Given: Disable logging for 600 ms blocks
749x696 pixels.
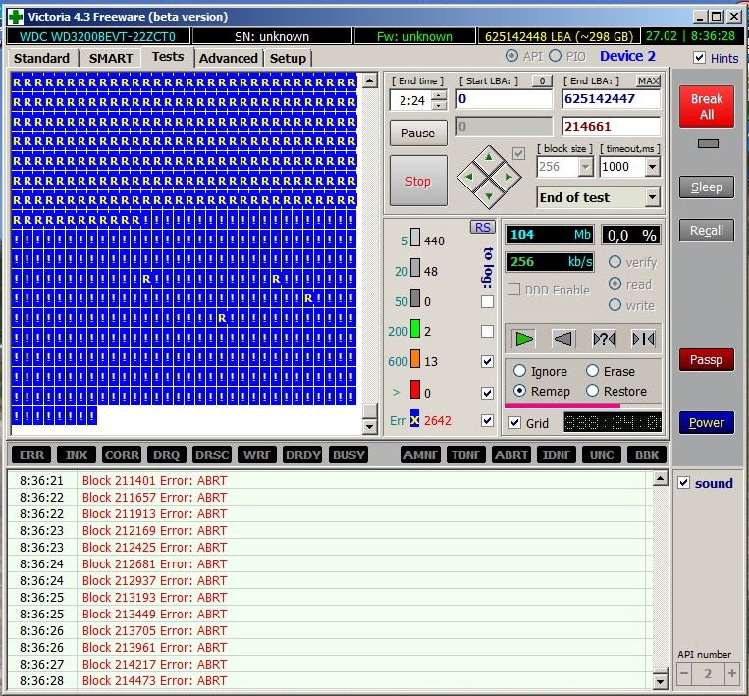Looking at the screenshot, I should tap(488, 362).
